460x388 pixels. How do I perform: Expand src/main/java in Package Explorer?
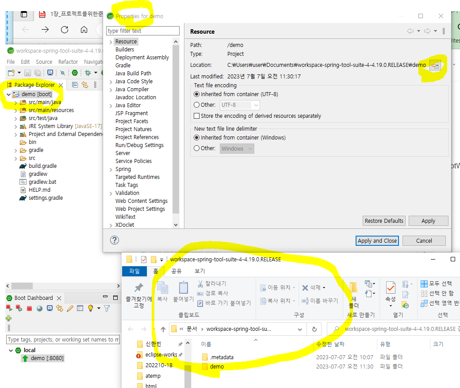click(x=15, y=102)
